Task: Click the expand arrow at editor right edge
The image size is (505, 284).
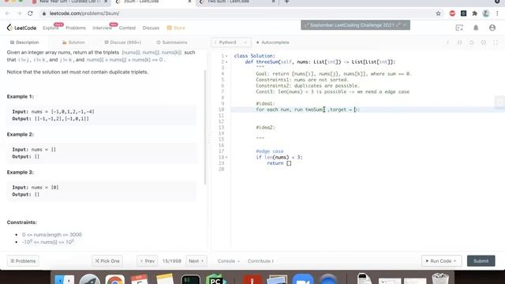Action: 499,103
